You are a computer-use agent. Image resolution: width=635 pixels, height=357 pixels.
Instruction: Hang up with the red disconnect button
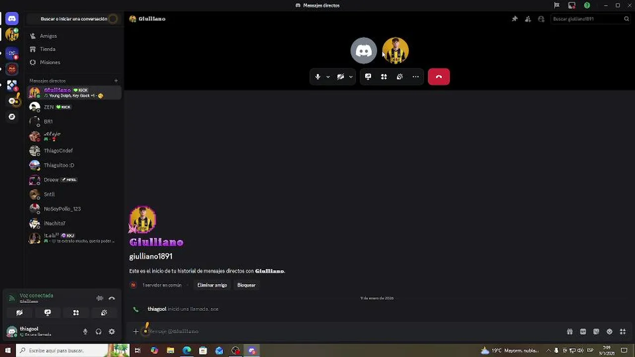(x=439, y=77)
